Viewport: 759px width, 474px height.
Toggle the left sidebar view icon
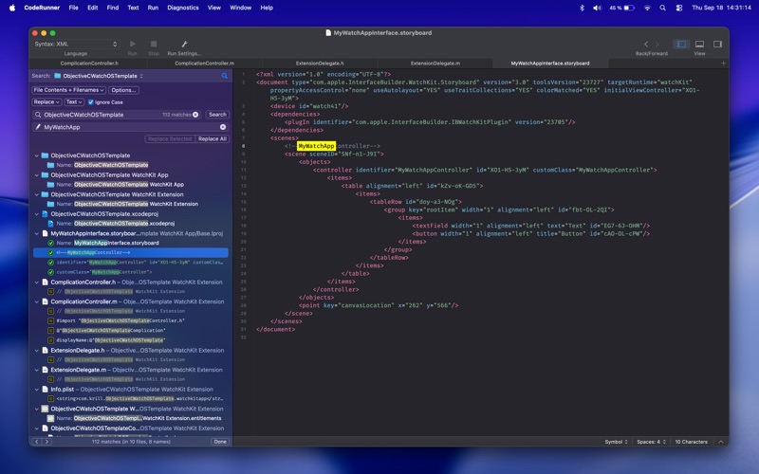coord(680,44)
